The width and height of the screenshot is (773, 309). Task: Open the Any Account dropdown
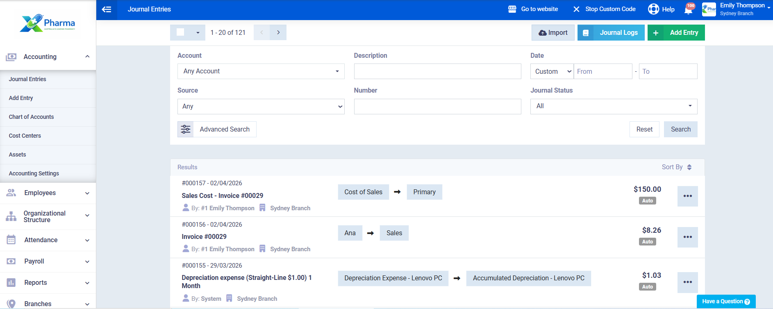pyautogui.click(x=261, y=71)
